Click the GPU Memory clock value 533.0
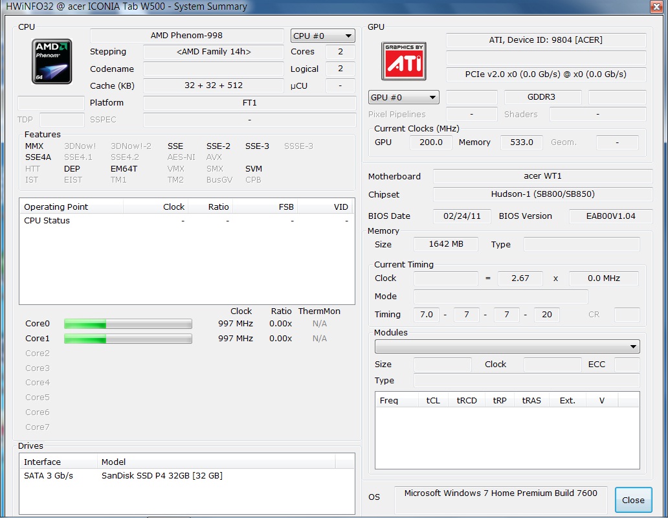This screenshot has width=668, height=518. [x=522, y=142]
